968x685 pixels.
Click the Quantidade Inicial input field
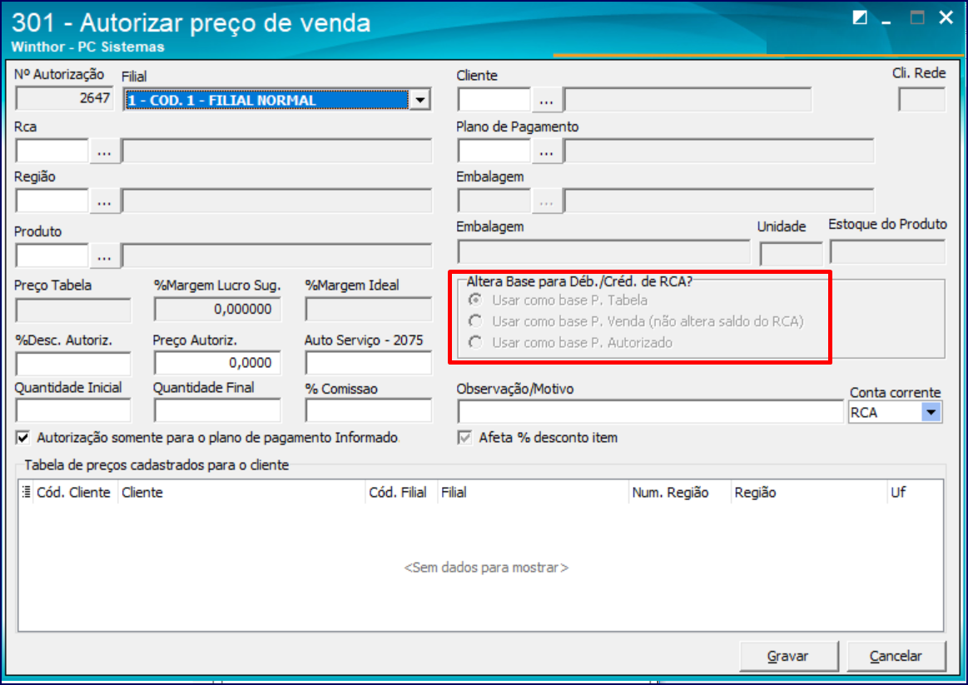[x=73, y=410]
